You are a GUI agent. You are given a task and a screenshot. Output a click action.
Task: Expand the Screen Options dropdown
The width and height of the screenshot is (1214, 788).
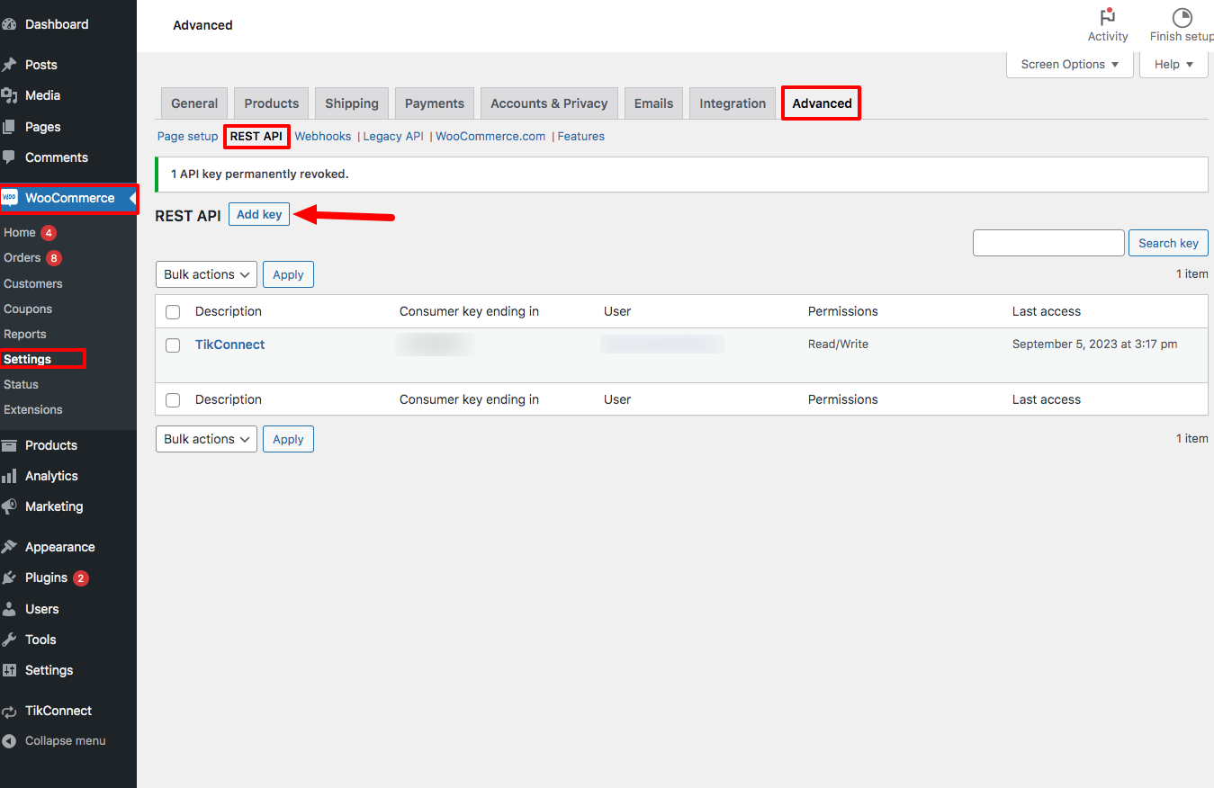coord(1069,65)
